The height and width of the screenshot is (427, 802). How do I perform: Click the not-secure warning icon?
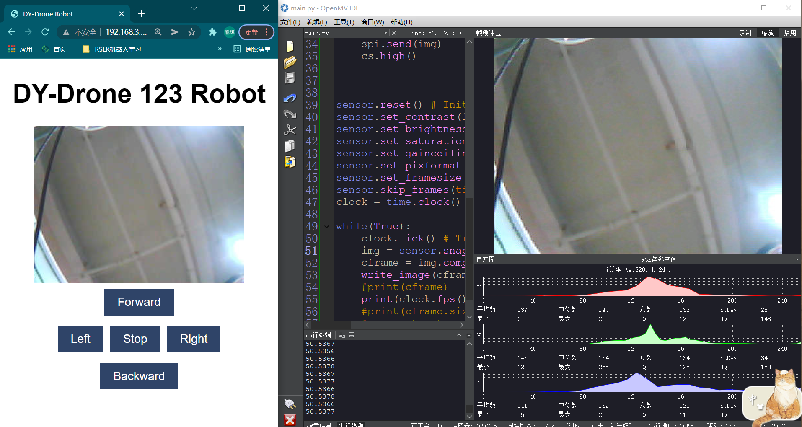66,32
